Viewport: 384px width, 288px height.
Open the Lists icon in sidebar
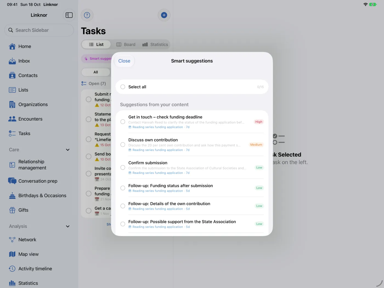point(12,90)
